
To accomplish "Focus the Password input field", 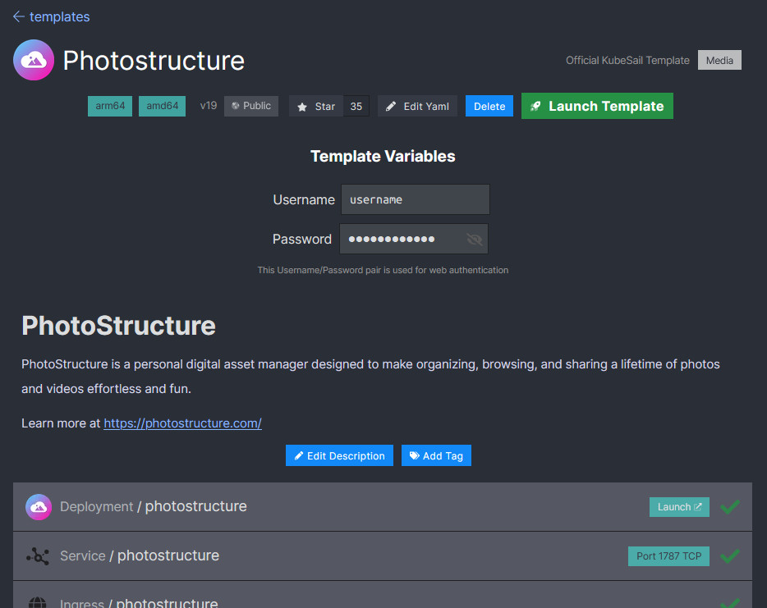I will tap(414, 239).
